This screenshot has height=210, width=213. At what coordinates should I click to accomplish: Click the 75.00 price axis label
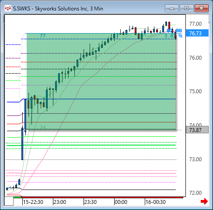196,91
